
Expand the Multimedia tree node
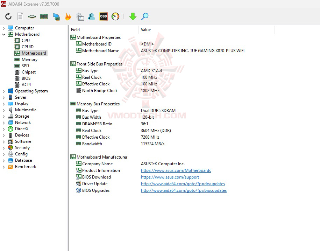pos(3,110)
